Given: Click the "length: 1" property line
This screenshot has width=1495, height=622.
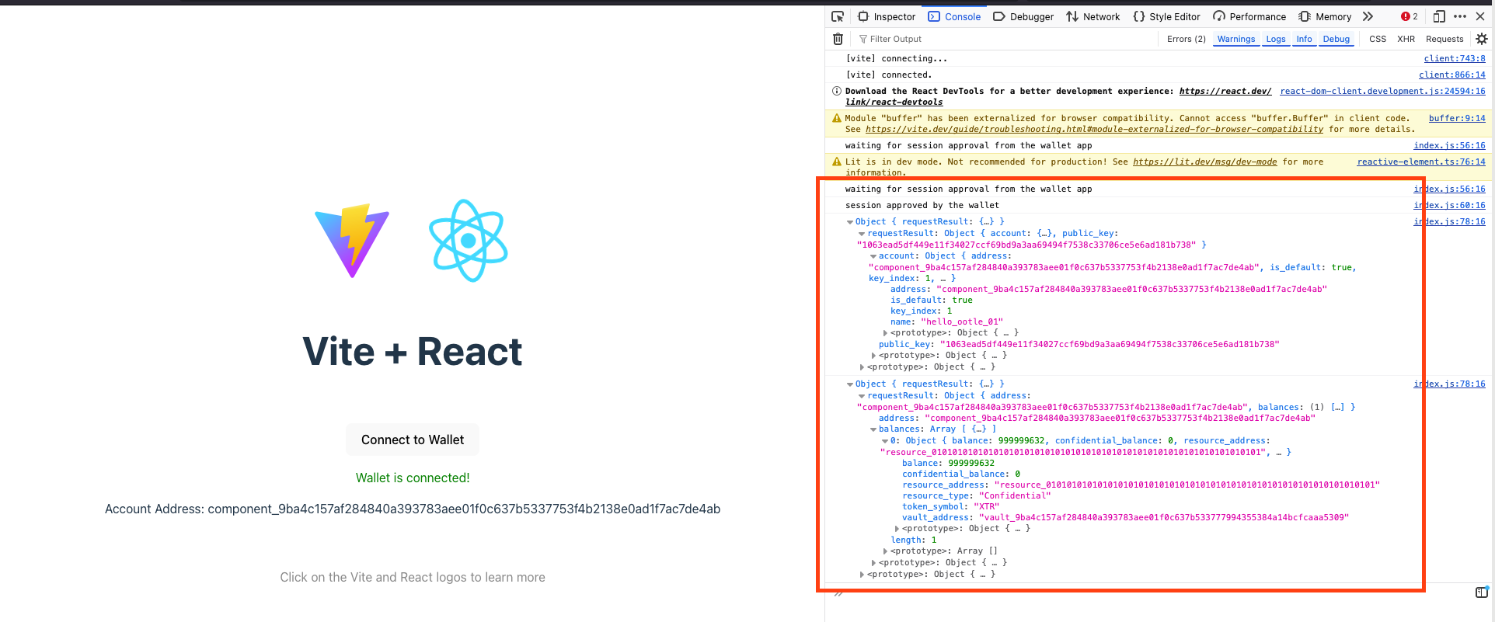Looking at the screenshot, I should [914, 540].
